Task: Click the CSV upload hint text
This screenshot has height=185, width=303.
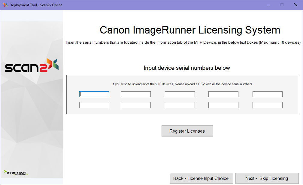Action: click(x=182, y=84)
